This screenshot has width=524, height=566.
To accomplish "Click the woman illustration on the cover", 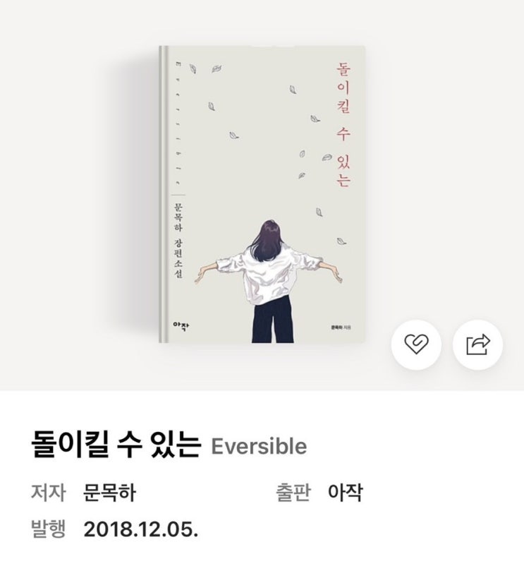I will (x=269, y=281).
